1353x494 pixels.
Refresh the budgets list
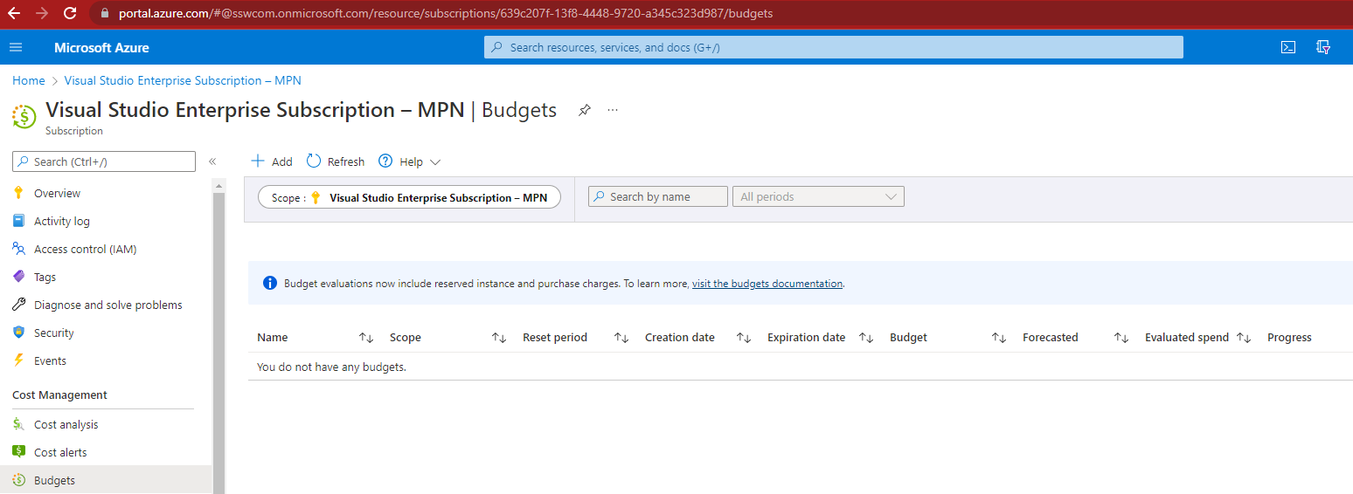tap(336, 161)
